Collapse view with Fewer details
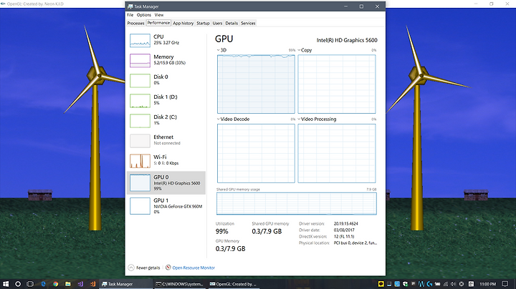Viewport: 516px width, 289px height. tap(144, 268)
